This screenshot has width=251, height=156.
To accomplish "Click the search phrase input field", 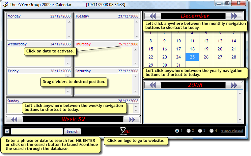I will [37, 131].
